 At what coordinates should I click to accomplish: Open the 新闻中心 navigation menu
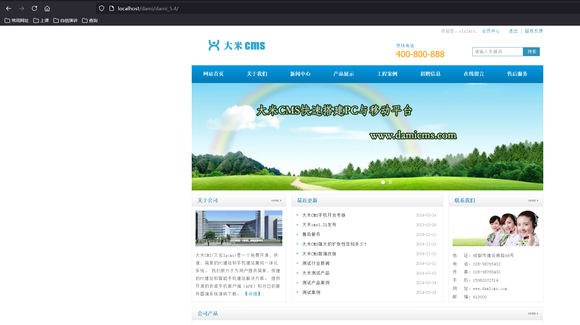coord(300,74)
